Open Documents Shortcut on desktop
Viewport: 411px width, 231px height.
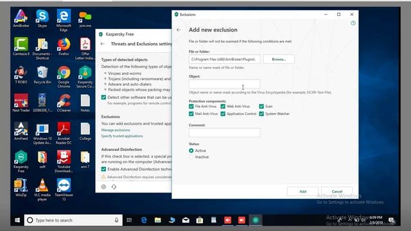(42, 49)
